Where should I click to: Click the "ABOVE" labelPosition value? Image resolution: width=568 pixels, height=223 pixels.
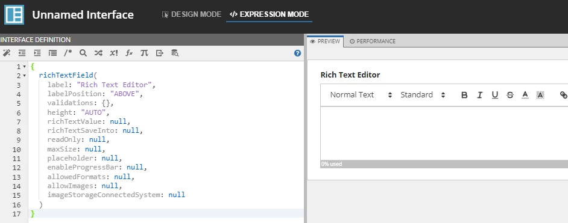(x=125, y=94)
